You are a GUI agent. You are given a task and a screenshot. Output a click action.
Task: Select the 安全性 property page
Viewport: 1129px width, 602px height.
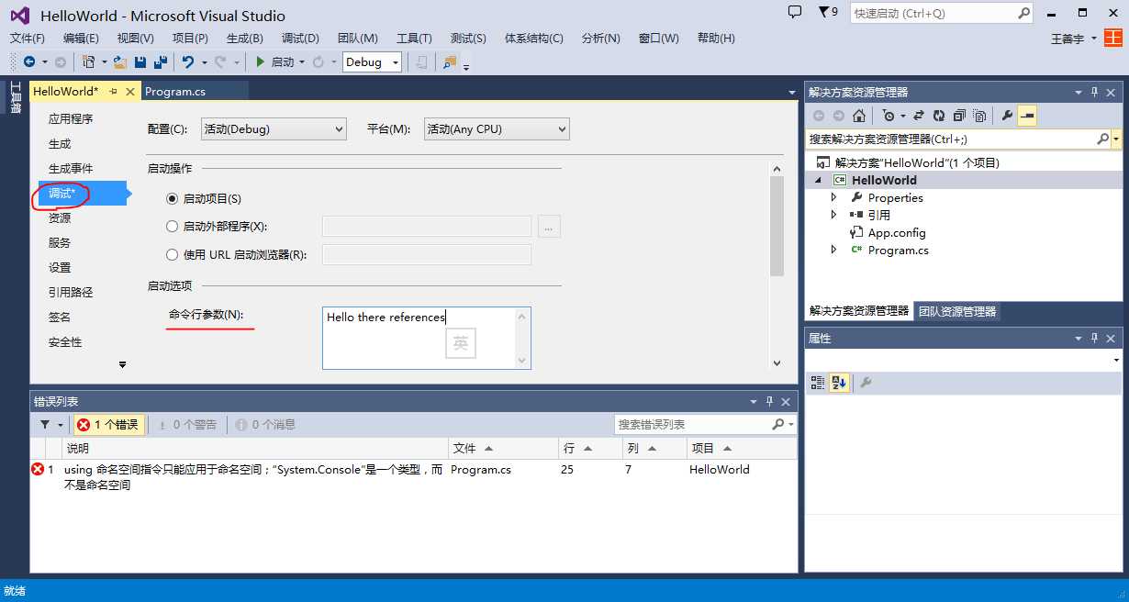click(65, 342)
